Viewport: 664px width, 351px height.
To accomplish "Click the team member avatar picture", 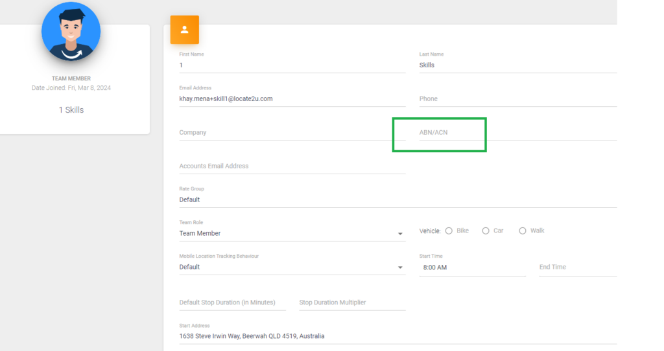I will 71,31.
